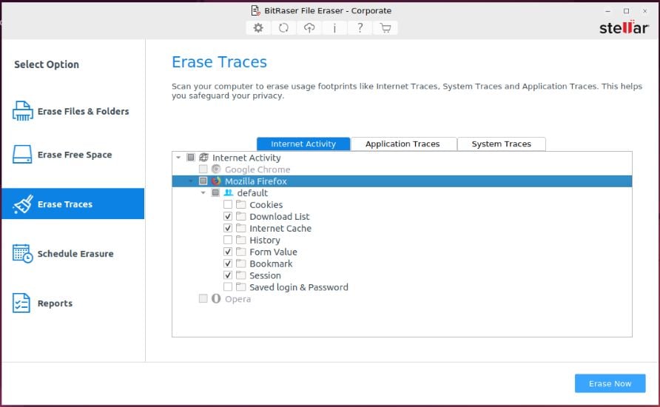This screenshot has height=407, width=660.
Task: Select the 'Internet Cache' label
Action: (280, 228)
